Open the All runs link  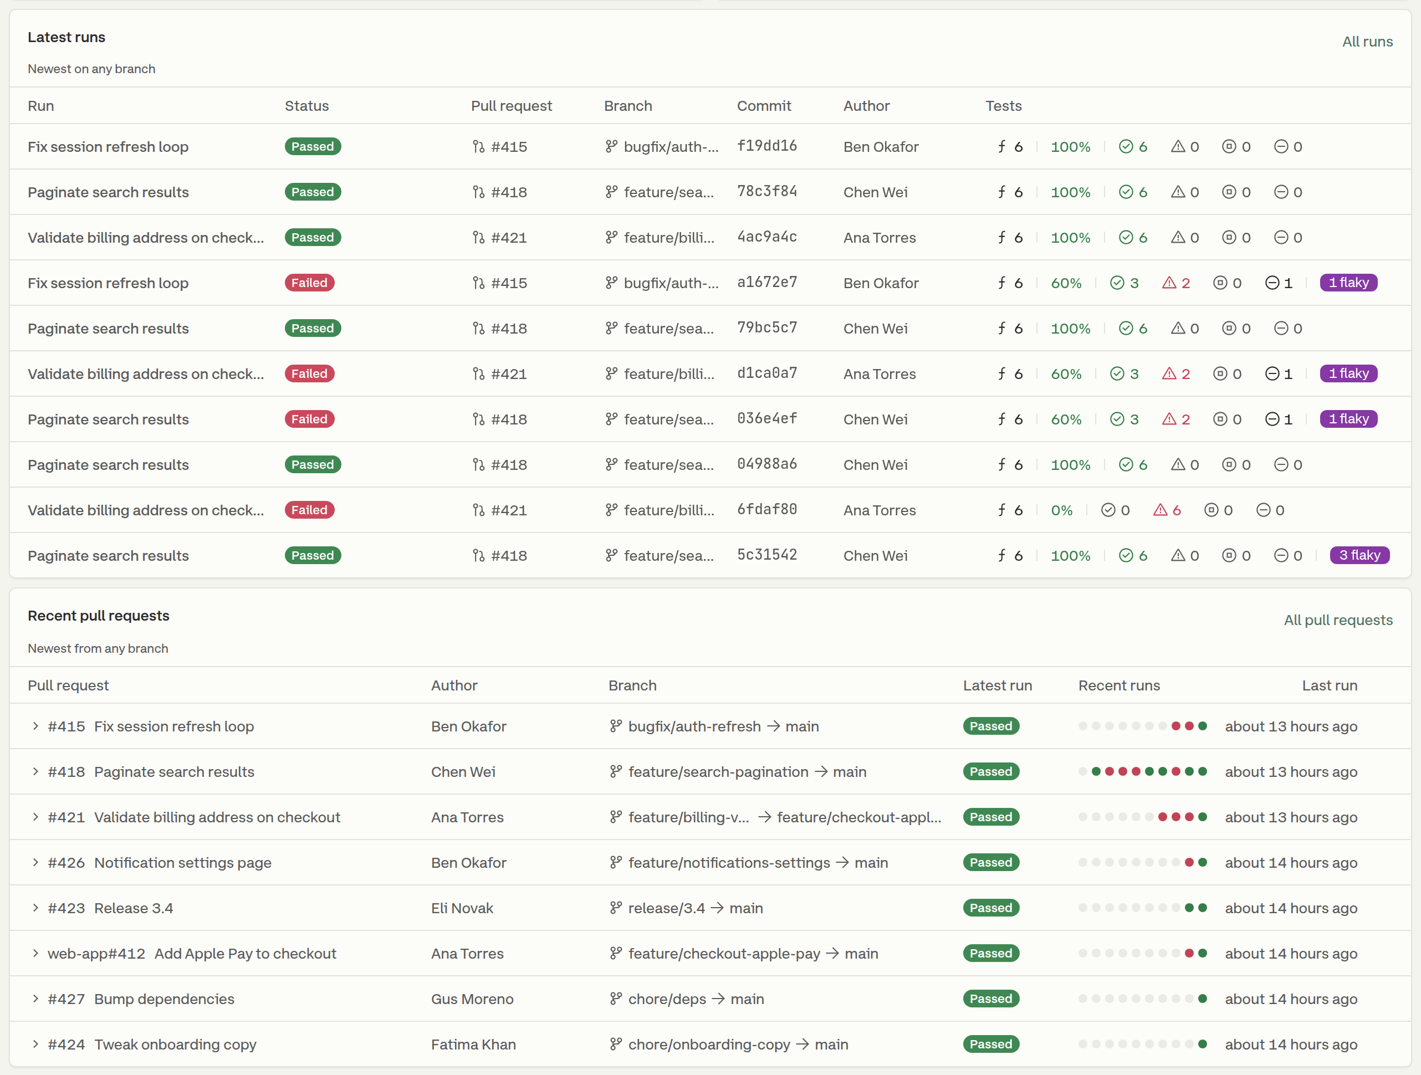pyautogui.click(x=1367, y=42)
